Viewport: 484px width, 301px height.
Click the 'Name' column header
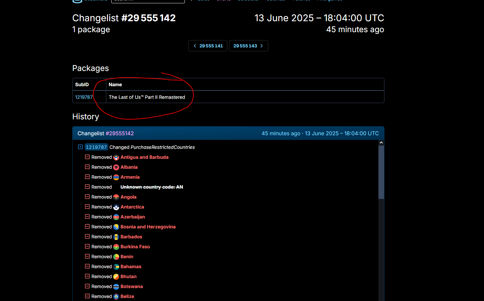pyautogui.click(x=115, y=85)
